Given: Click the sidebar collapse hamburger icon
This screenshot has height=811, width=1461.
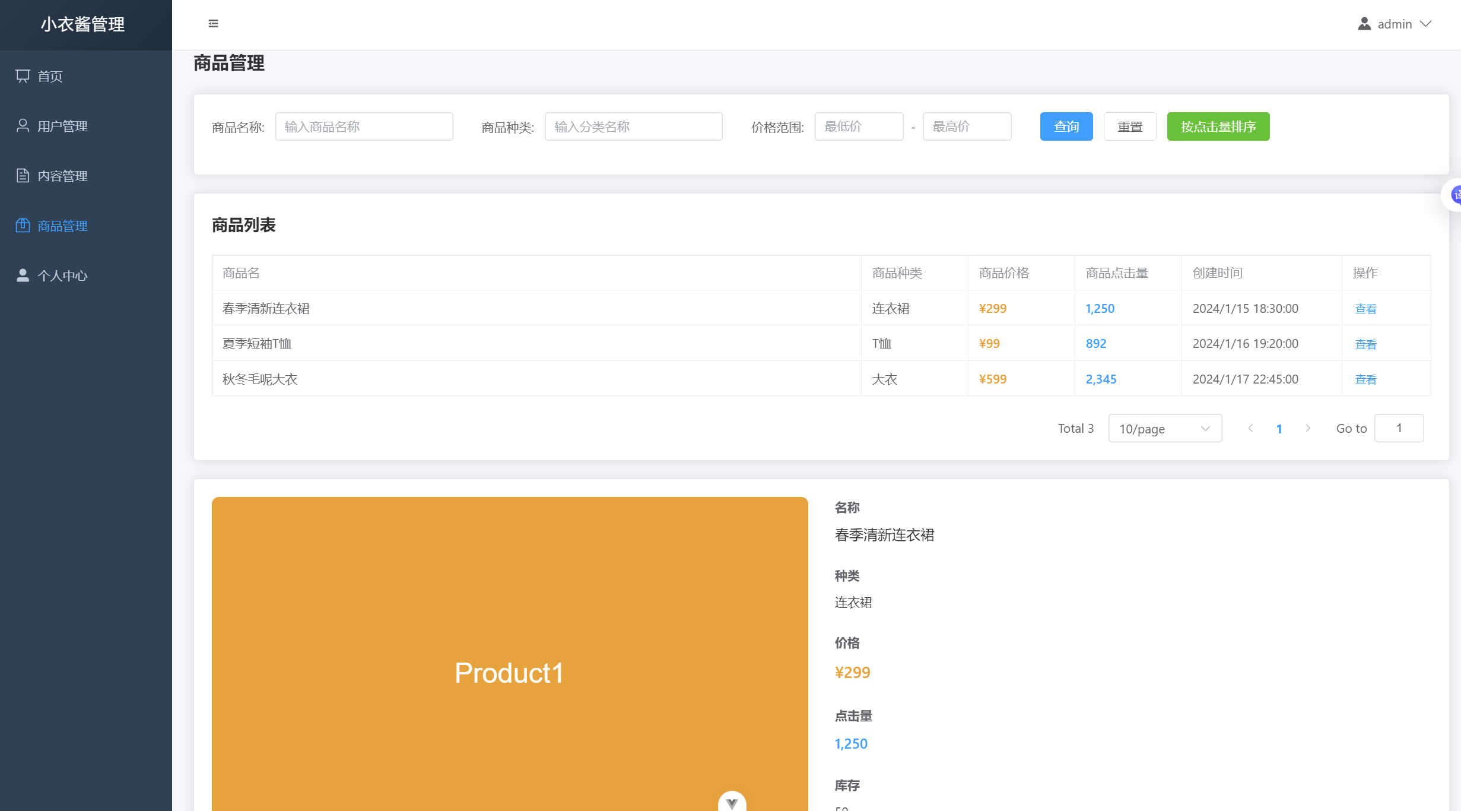Looking at the screenshot, I should coord(214,24).
